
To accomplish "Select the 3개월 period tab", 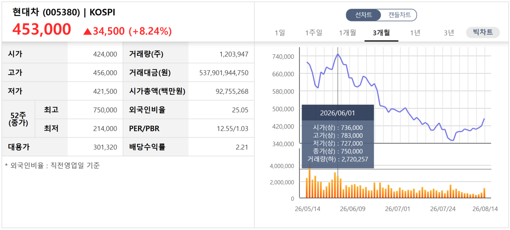I will pos(381,33).
